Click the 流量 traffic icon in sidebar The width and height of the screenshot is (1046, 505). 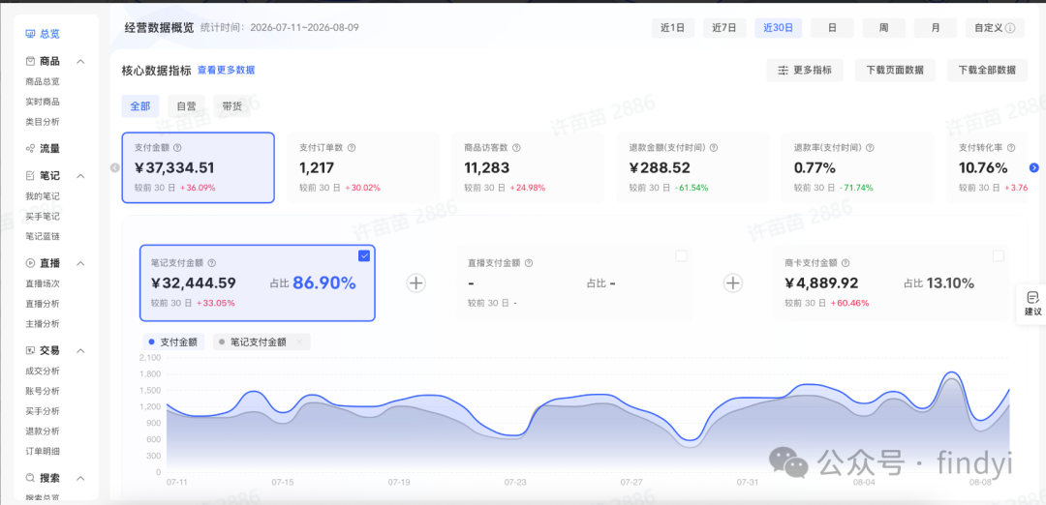coord(30,149)
